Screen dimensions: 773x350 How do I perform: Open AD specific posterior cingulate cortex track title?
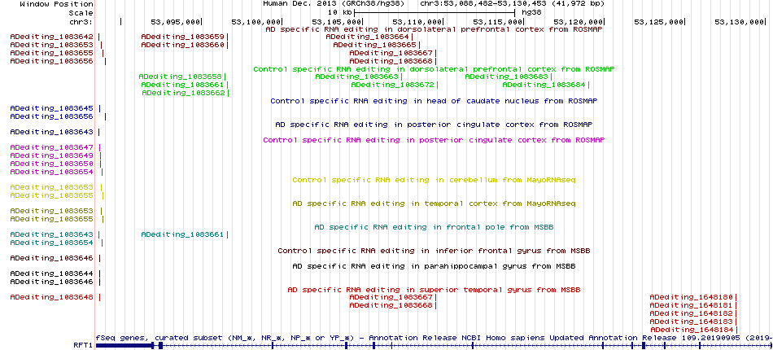click(x=434, y=125)
